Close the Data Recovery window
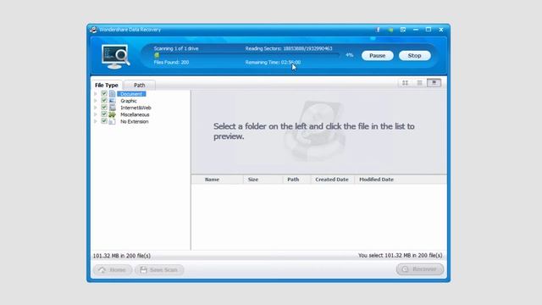The width and height of the screenshot is (542, 305). (441, 30)
